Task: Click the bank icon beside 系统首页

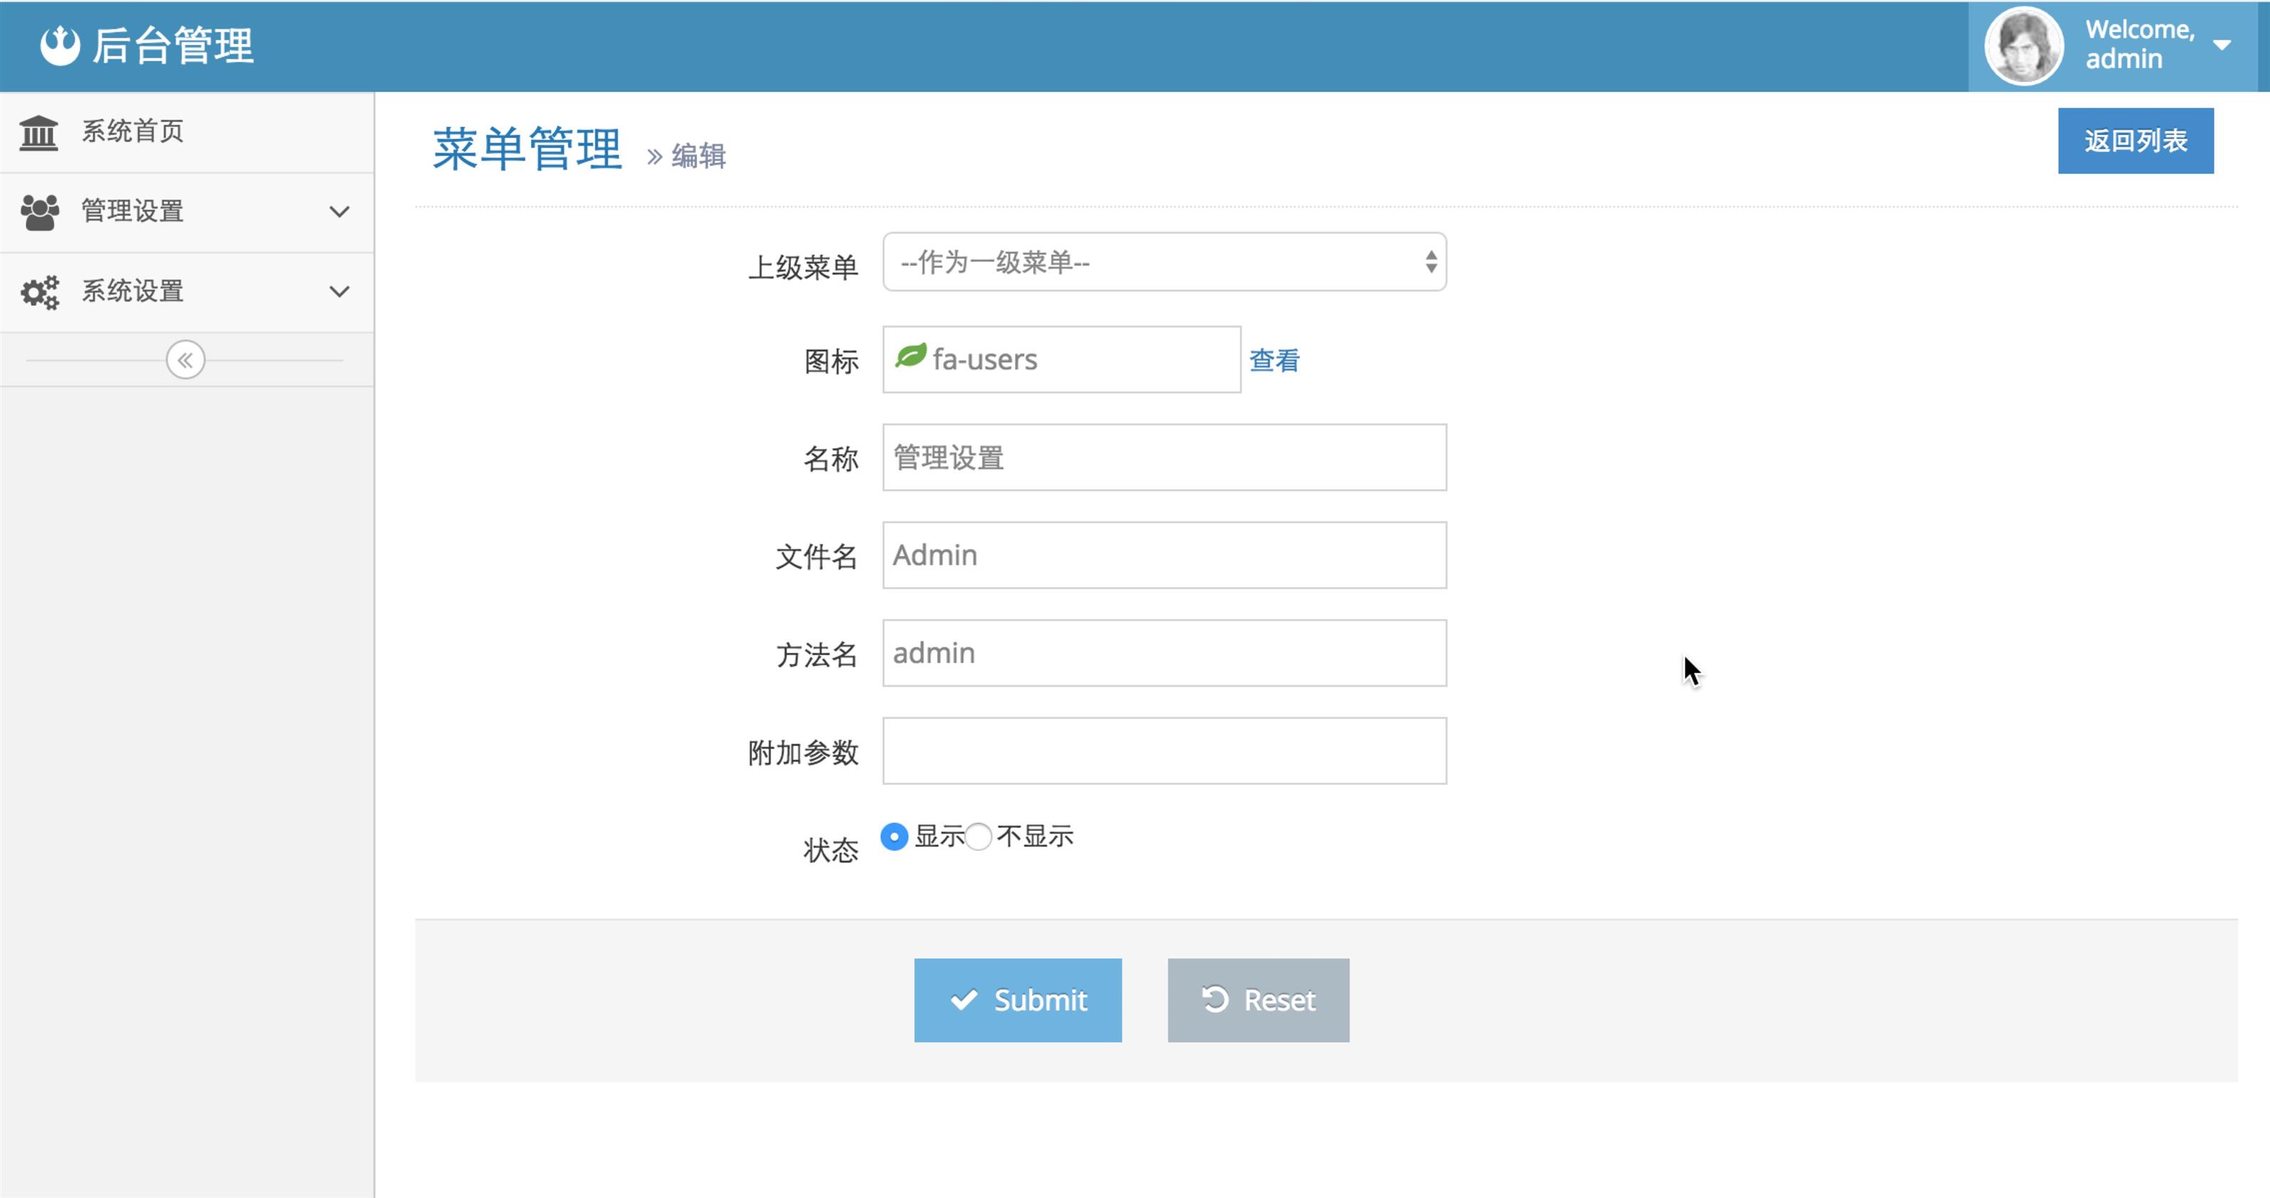Action: click(x=38, y=132)
